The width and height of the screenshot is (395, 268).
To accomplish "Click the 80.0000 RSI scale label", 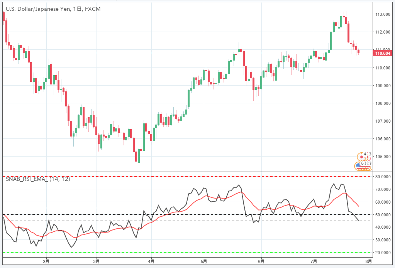I will tap(383, 177).
